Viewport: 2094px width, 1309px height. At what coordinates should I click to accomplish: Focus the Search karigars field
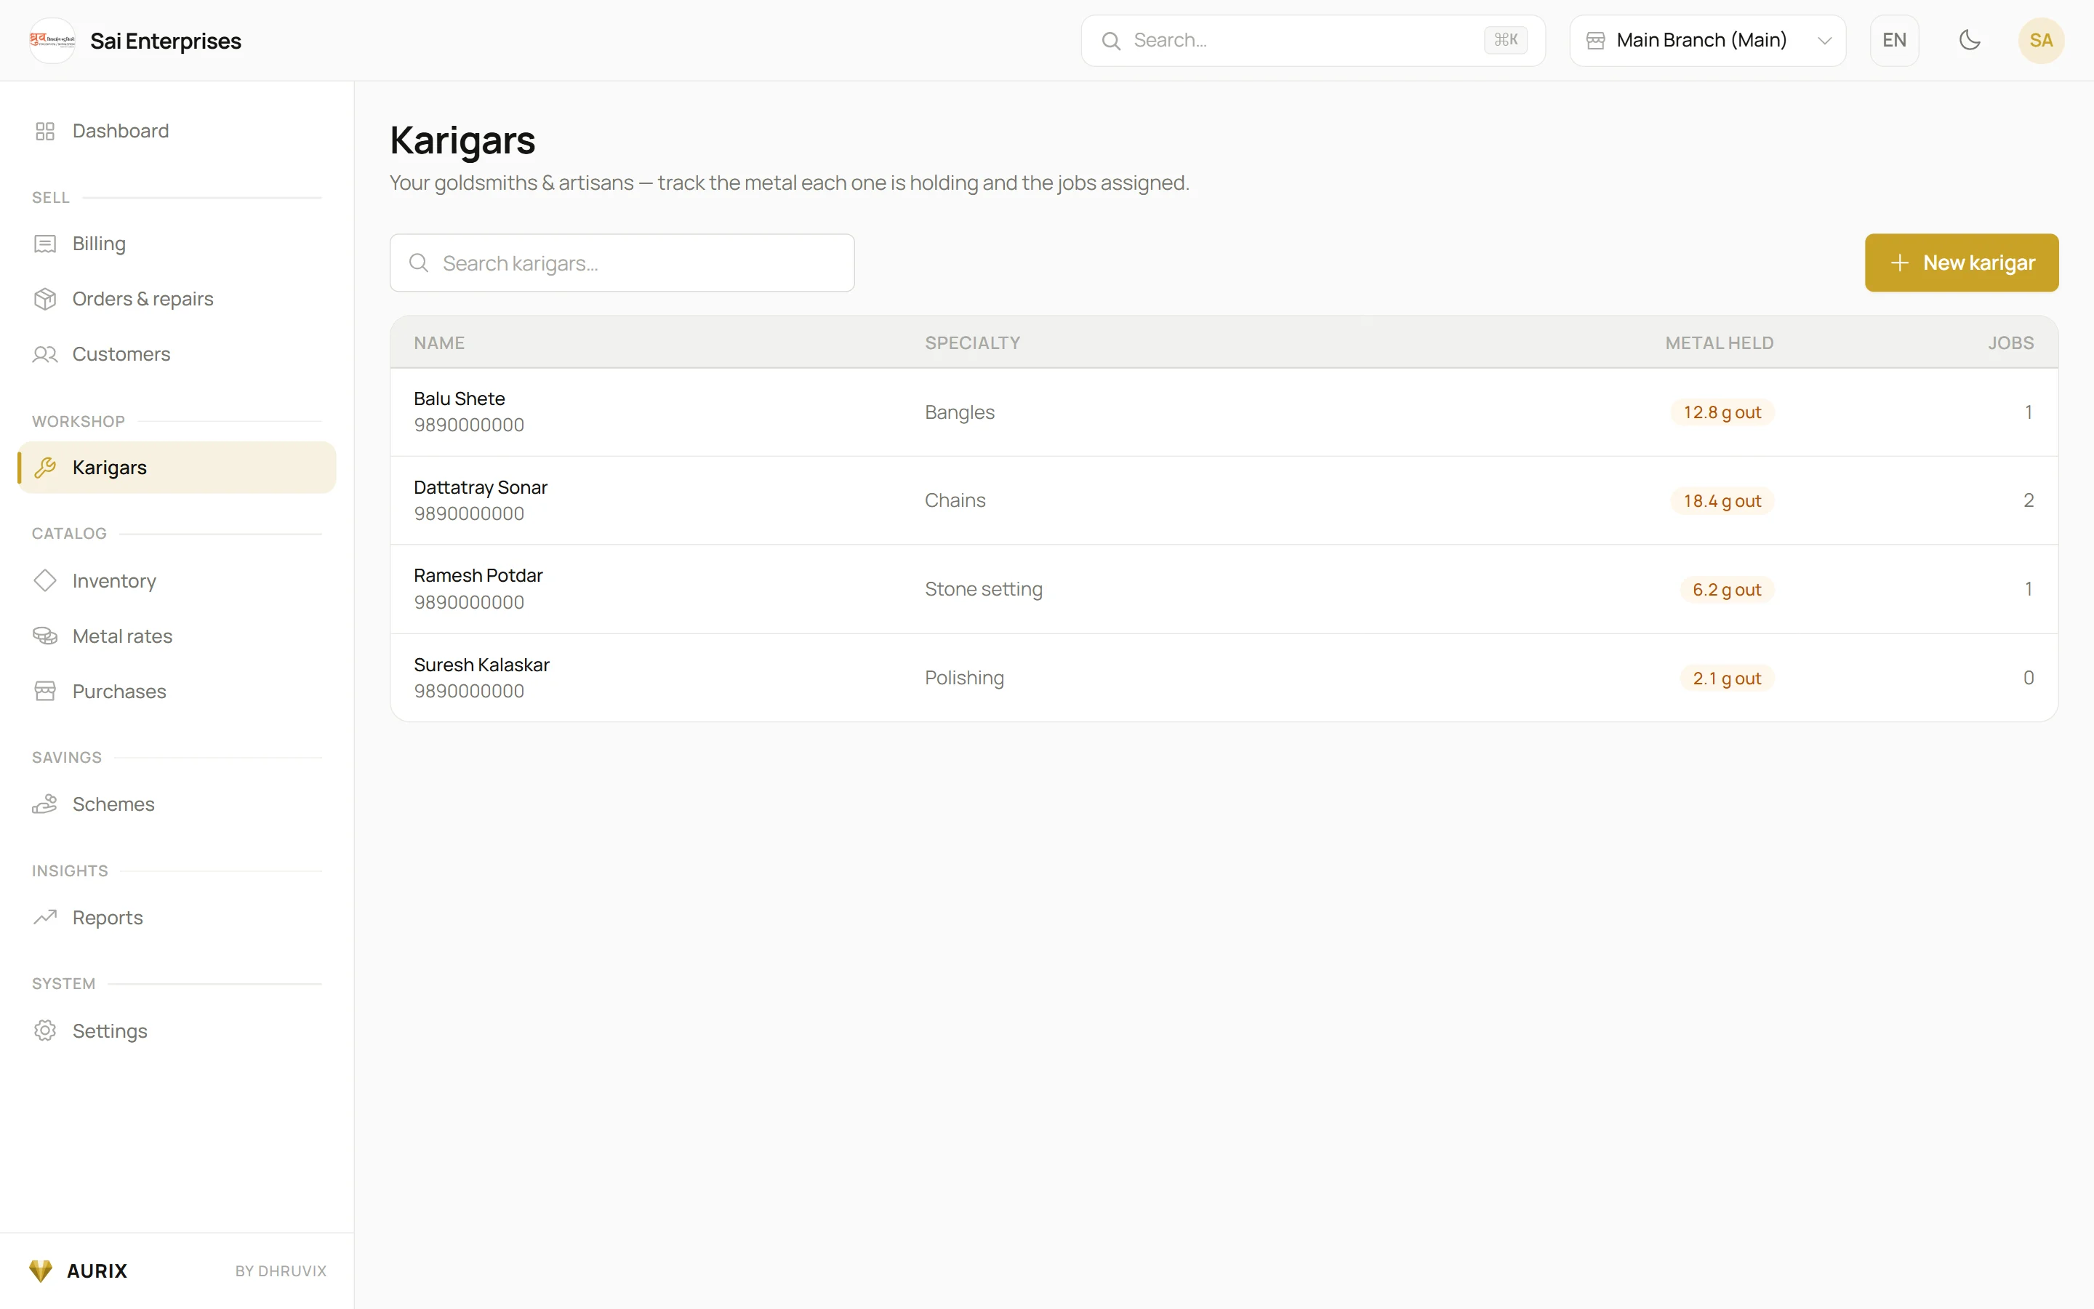[622, 263]
